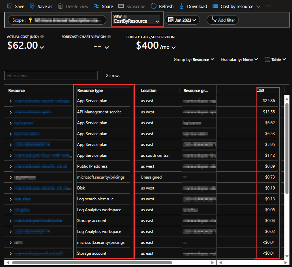Click the Subscribe envelope icon
Viewport: 292px width, 267px height.
[121, 6]
